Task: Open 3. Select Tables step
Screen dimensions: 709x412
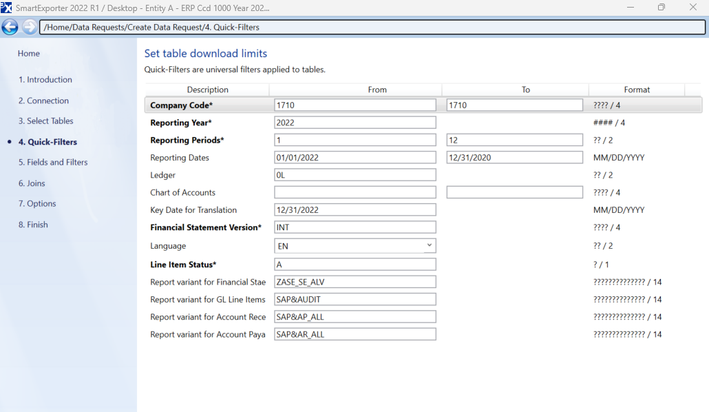Action: point(46,121)
